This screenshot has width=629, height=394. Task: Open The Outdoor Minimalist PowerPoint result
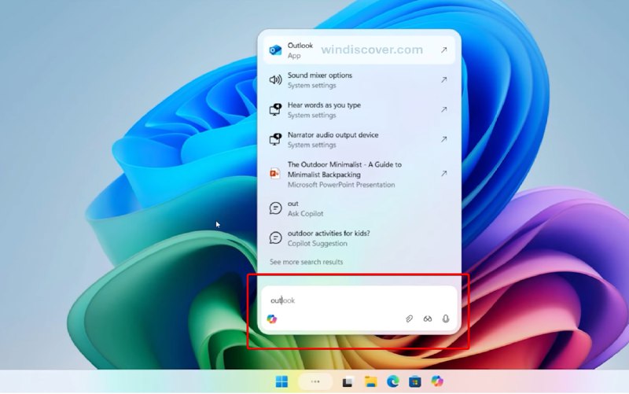click(359, 174)
